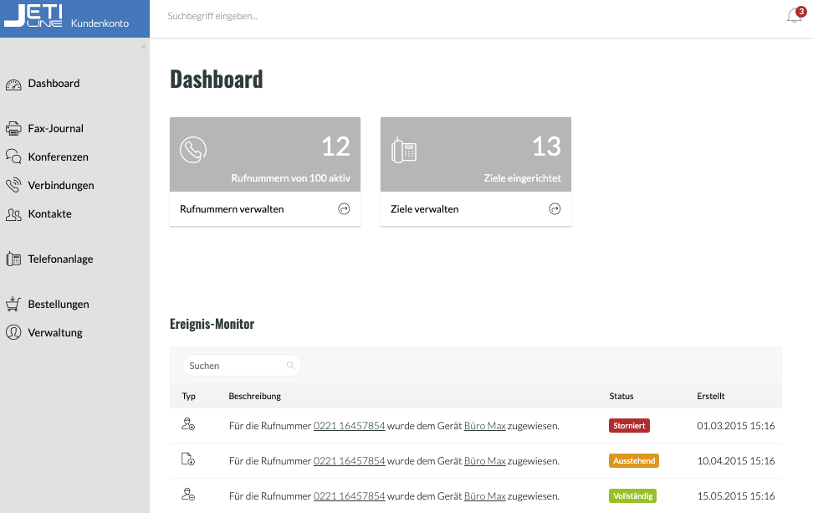
Task: Click the date 10.04.2015 15:16
Action: [736, 461]
